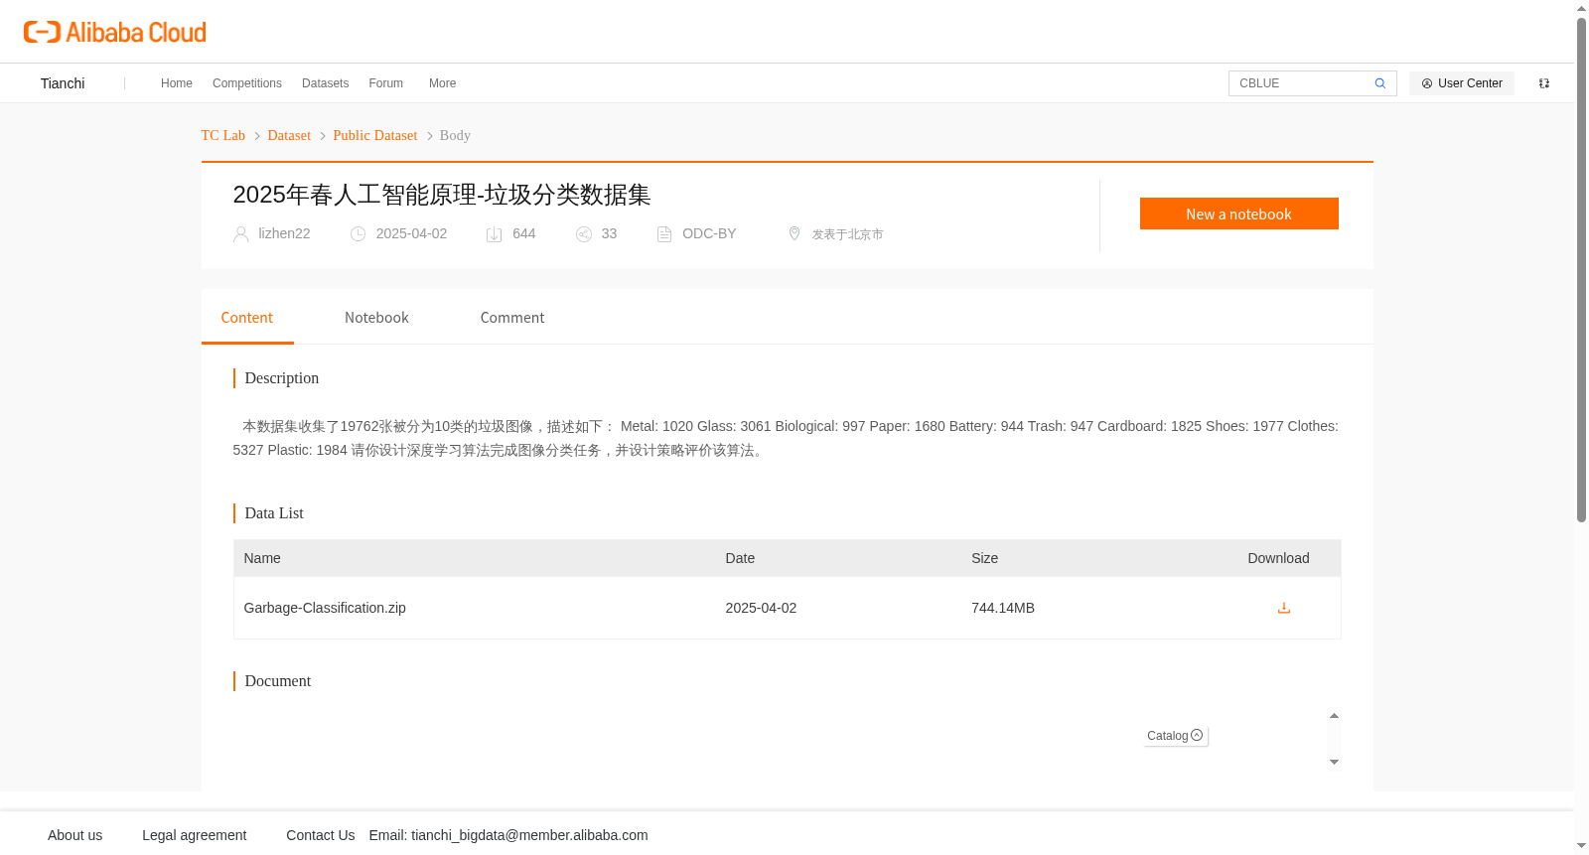
Task: Follow the Dataset breadcrumb link
Action: pos(289,135)
